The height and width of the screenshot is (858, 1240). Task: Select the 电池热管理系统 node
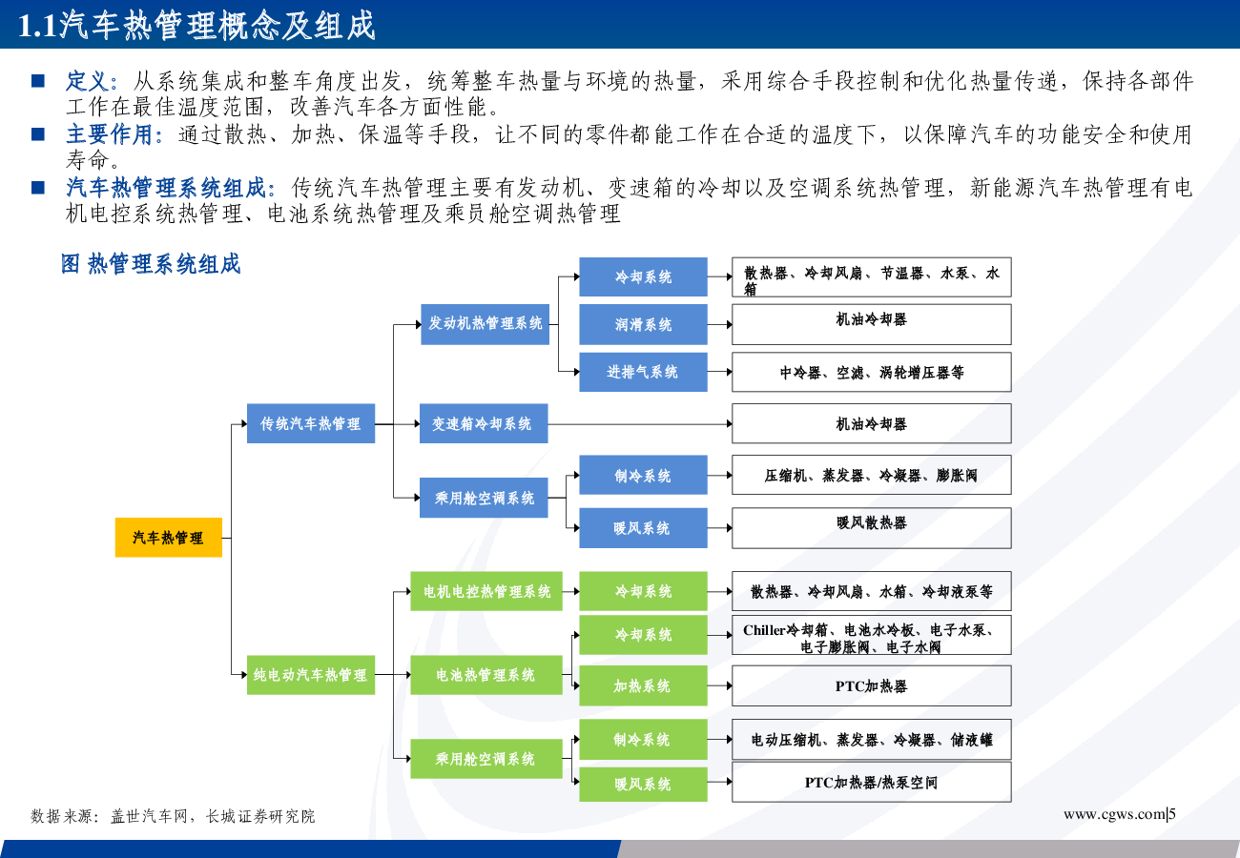[486, 675]
